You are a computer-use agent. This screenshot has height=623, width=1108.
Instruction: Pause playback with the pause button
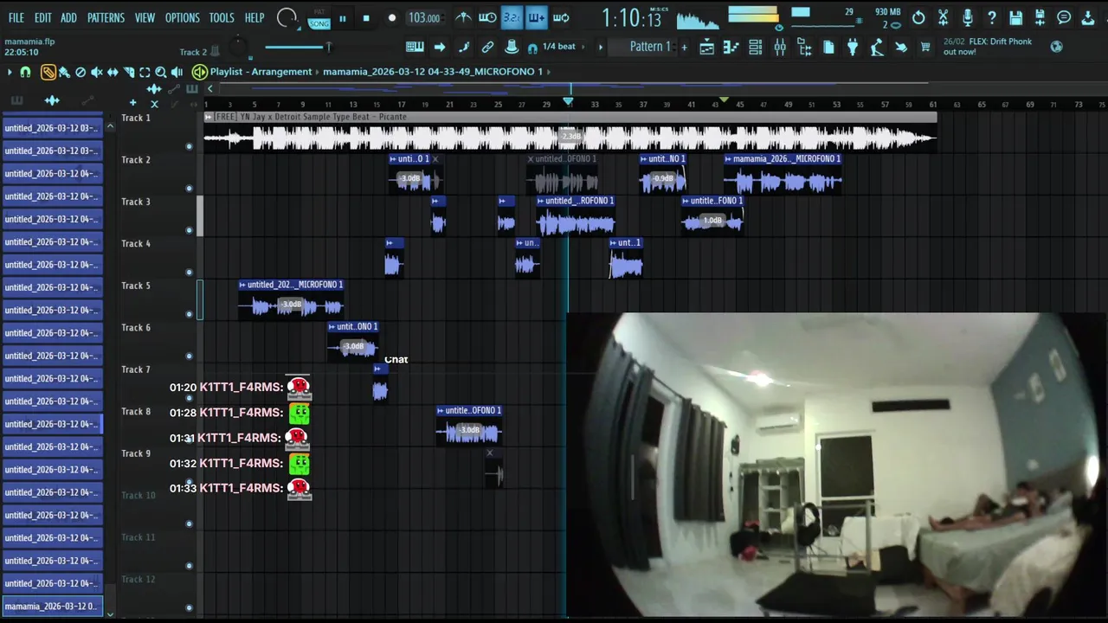coord(343,18)
